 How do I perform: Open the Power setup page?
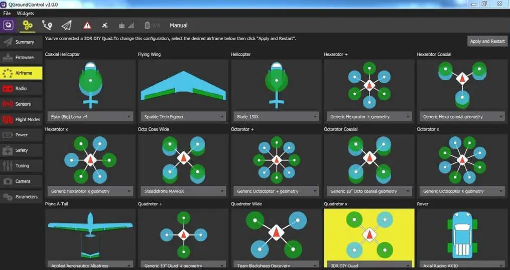coord(21,135)
